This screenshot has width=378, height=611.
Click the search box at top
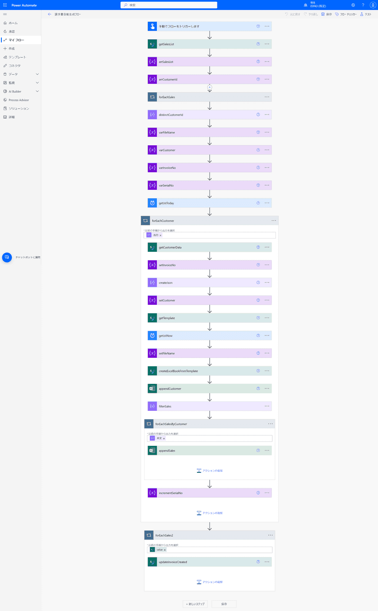(169, 5)
